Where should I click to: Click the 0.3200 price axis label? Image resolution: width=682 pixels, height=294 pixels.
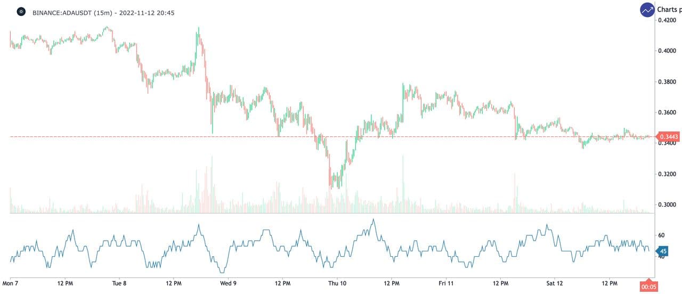tap(668, 174)
